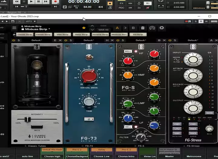Image resolution: width=218 pixels, height=159 pixels.
Task: Open the keyboard icon in plugin header
Action: click(214, 21)
